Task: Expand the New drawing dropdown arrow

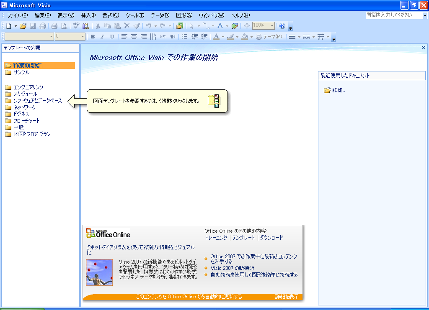Action: tap(16, 26)
